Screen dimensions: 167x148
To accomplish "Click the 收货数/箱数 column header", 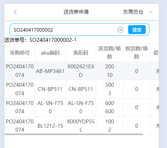I will click(x=137, y=53).
